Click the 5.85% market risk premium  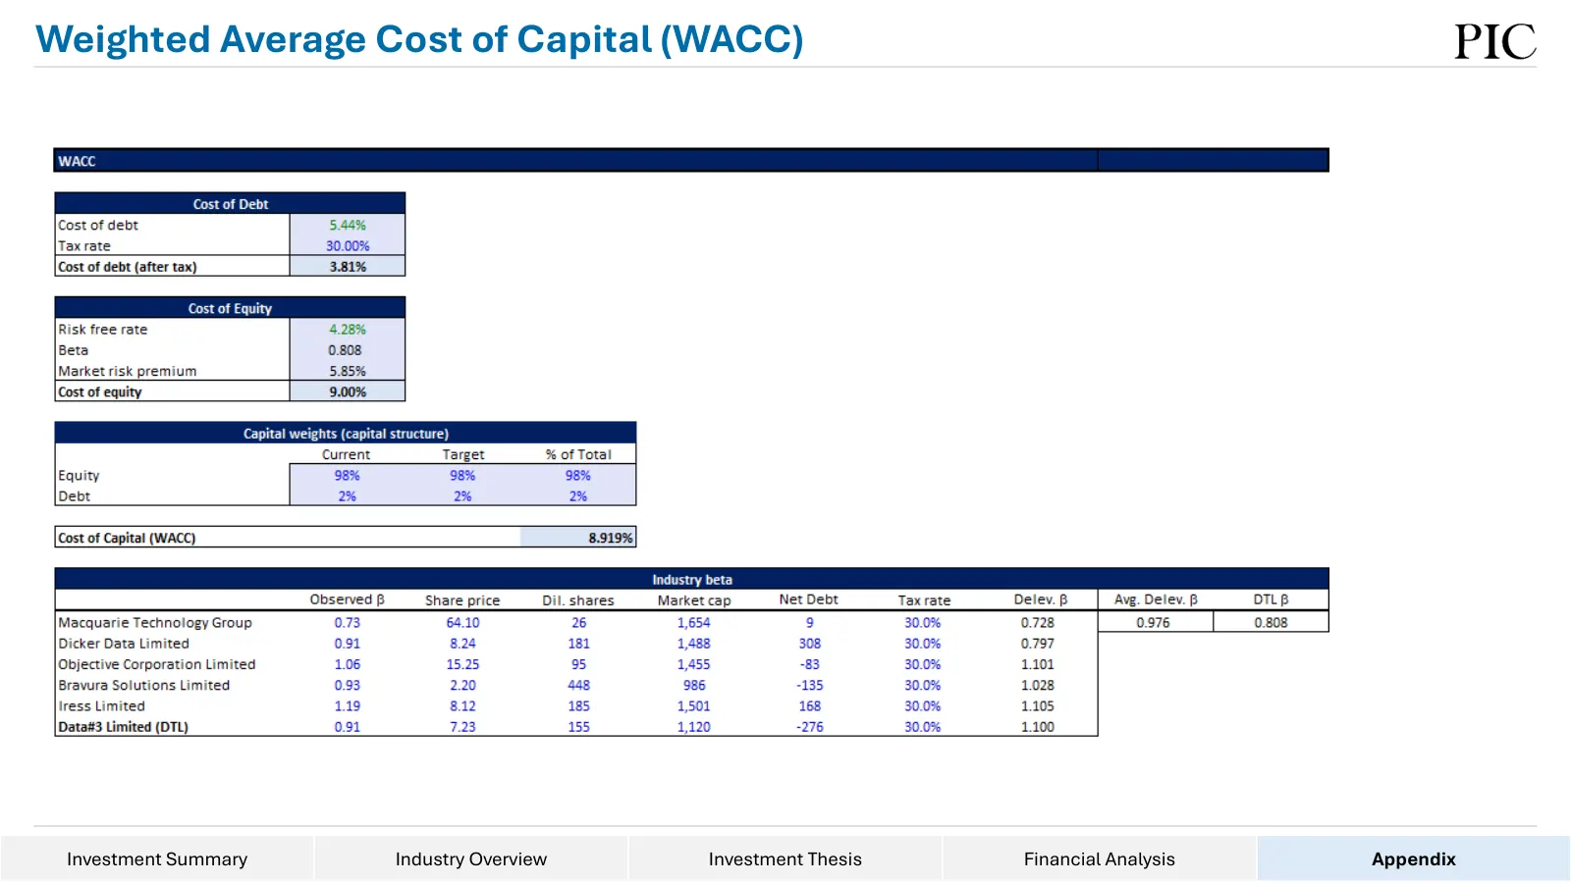pyautogui.click(x=348, y=371)
